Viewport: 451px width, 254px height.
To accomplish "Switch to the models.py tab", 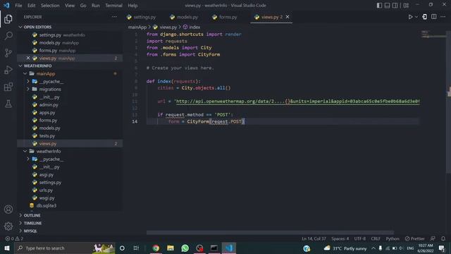I will (184, 17).
